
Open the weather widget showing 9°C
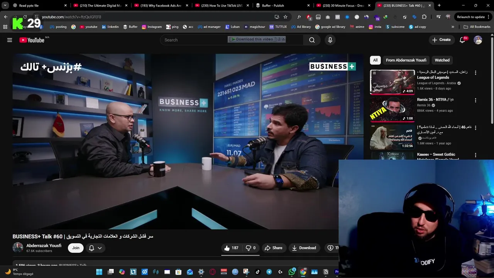point(19,272)
